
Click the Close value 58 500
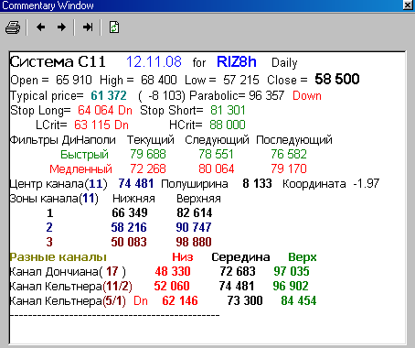click(337, 80)
